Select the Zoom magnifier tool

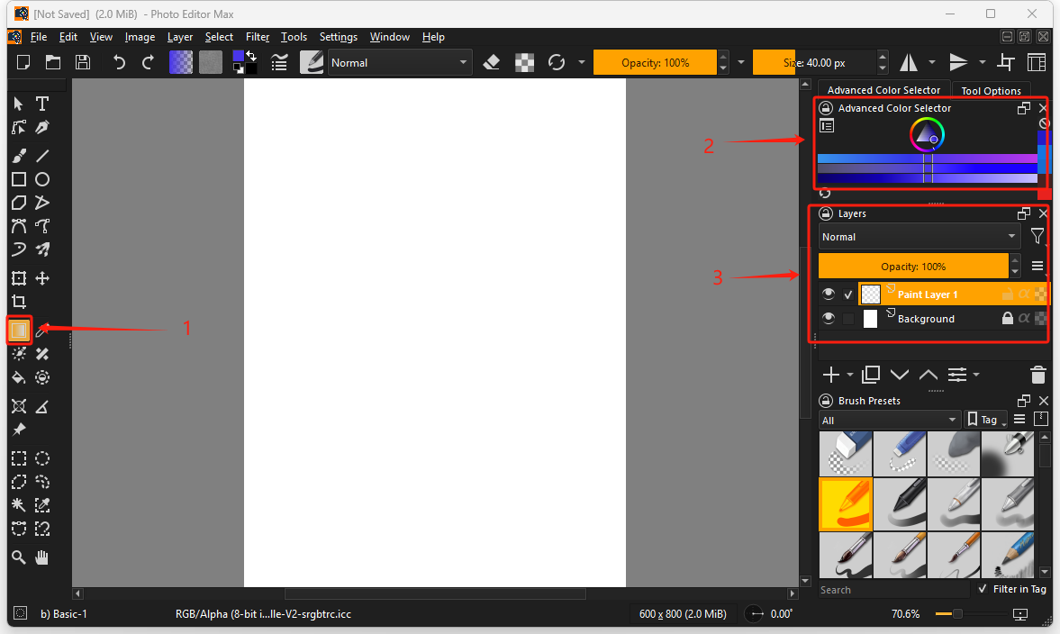(x=19, y=557)
